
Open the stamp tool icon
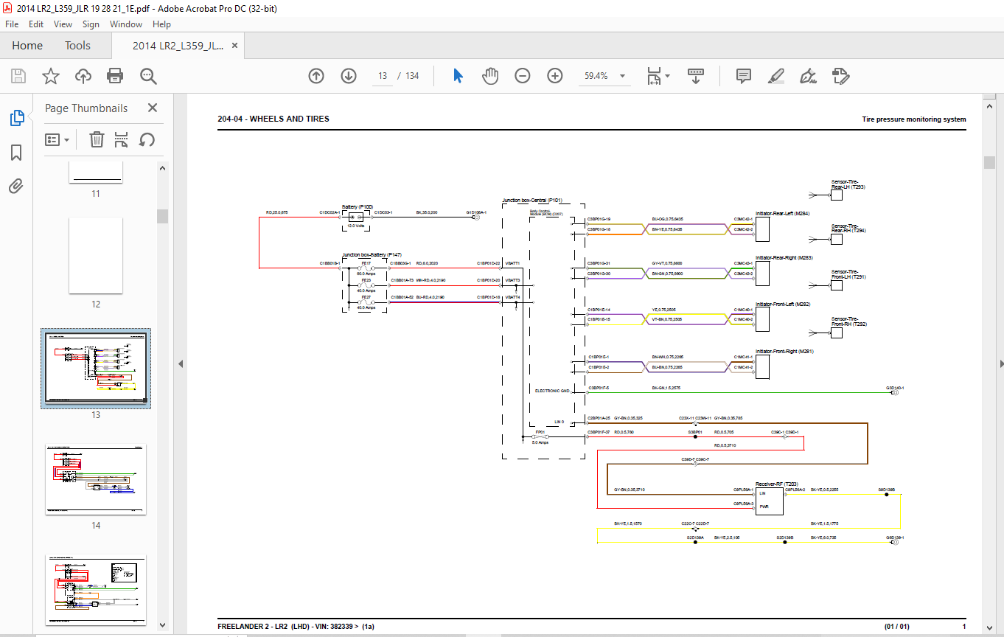click(x=840, y=76)
